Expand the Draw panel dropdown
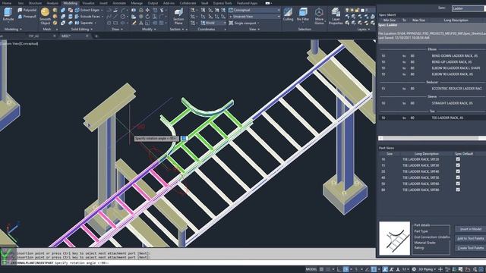 point(117,30)
